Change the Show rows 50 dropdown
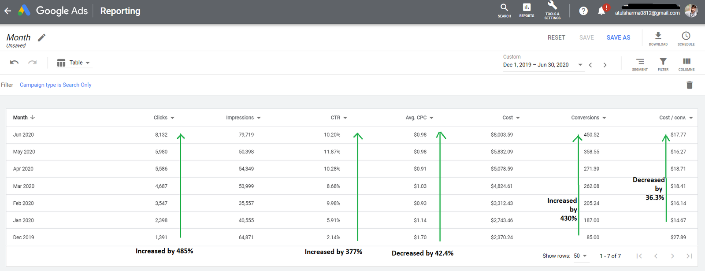 (x=580, y=256)
